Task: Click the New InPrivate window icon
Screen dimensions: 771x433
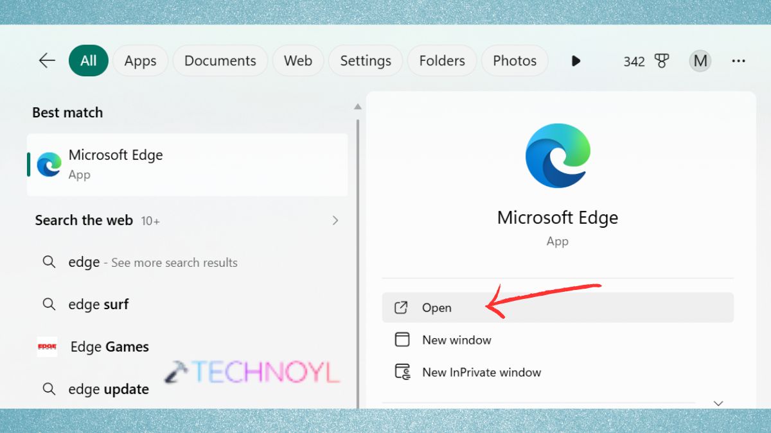Action: (402, 372)
